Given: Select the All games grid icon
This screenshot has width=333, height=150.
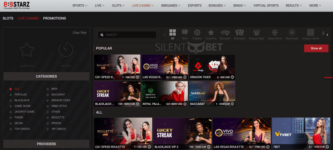Looking at the screenshot, I should click(173, 32).
